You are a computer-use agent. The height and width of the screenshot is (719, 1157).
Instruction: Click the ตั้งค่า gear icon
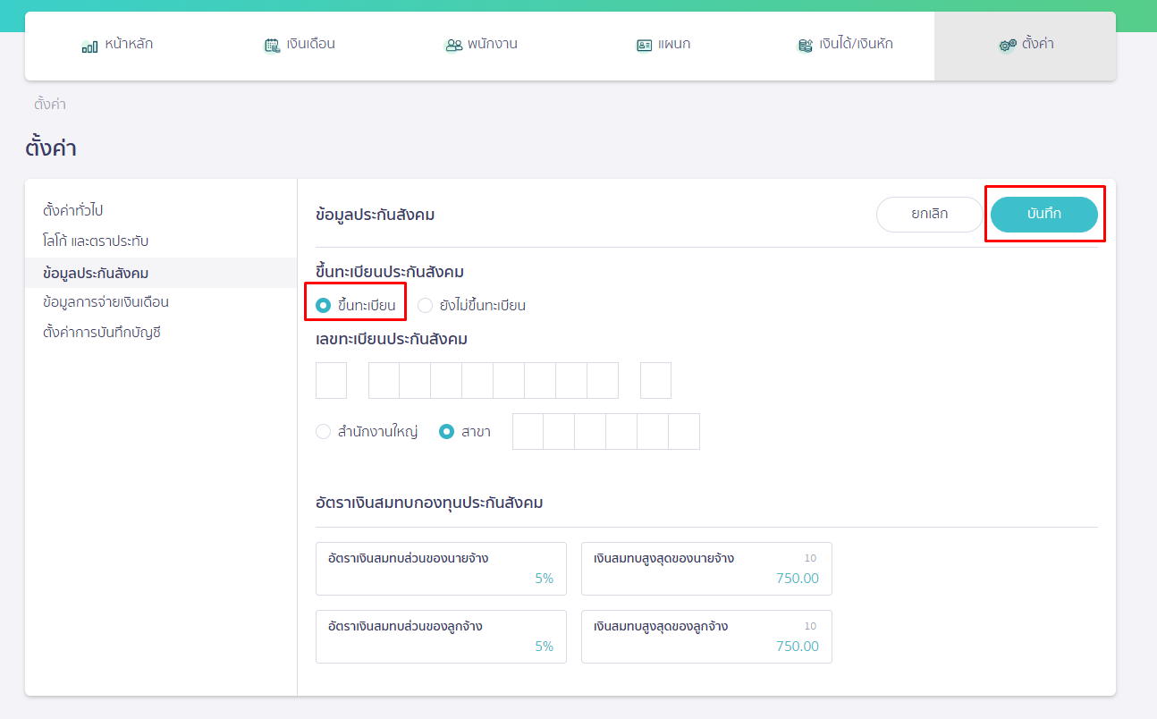(1008, 46)
